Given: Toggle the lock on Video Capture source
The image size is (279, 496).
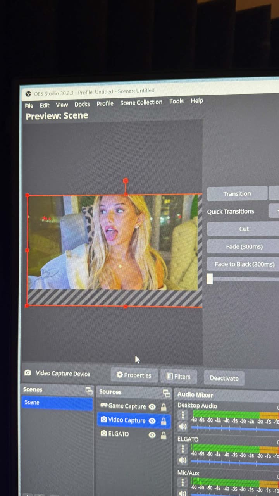Looking at the screenshot, I should click(164, 421).
